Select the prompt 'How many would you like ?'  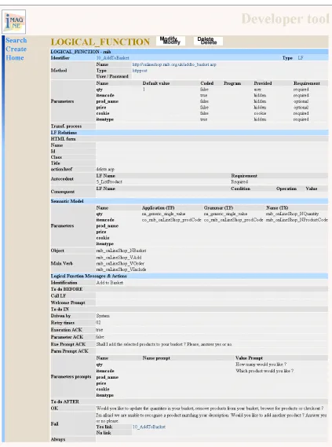261,365
